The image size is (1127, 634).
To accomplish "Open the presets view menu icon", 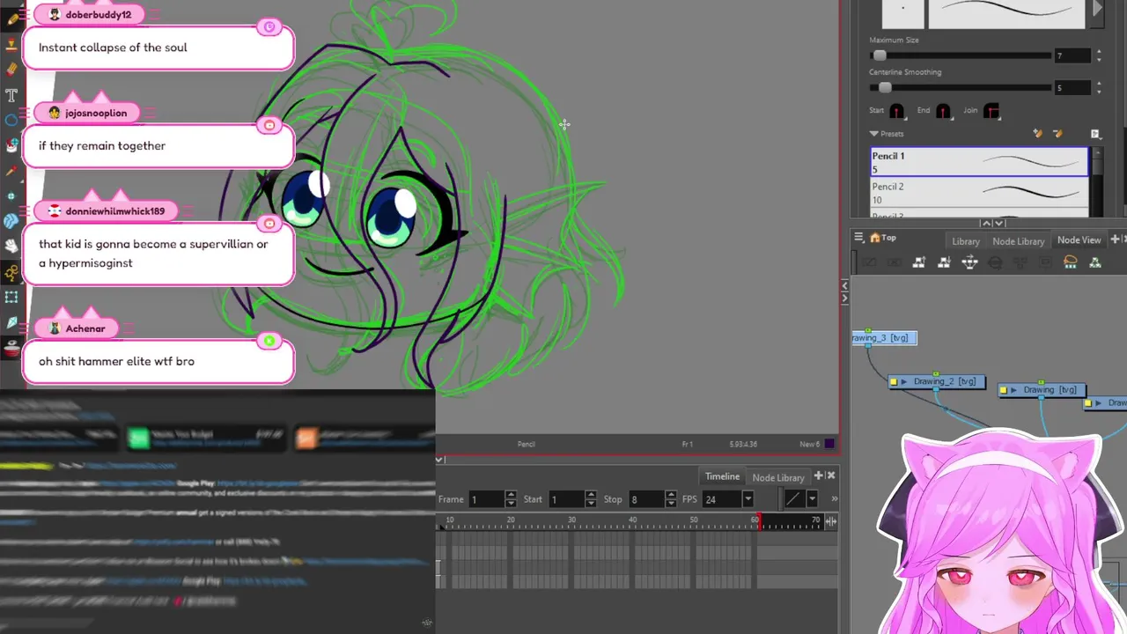I will click(x=1095, y=134).
